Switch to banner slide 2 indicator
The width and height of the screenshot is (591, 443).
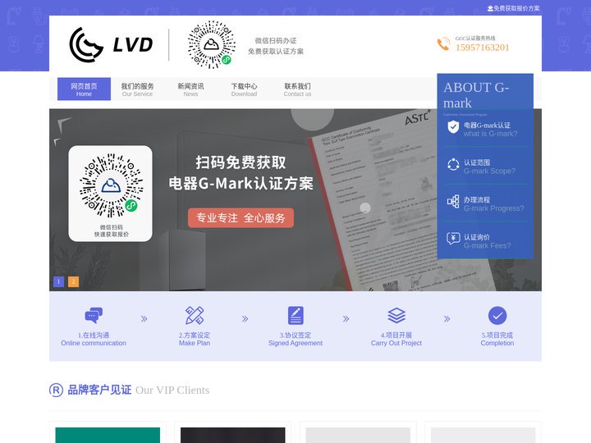pos(74,281)
